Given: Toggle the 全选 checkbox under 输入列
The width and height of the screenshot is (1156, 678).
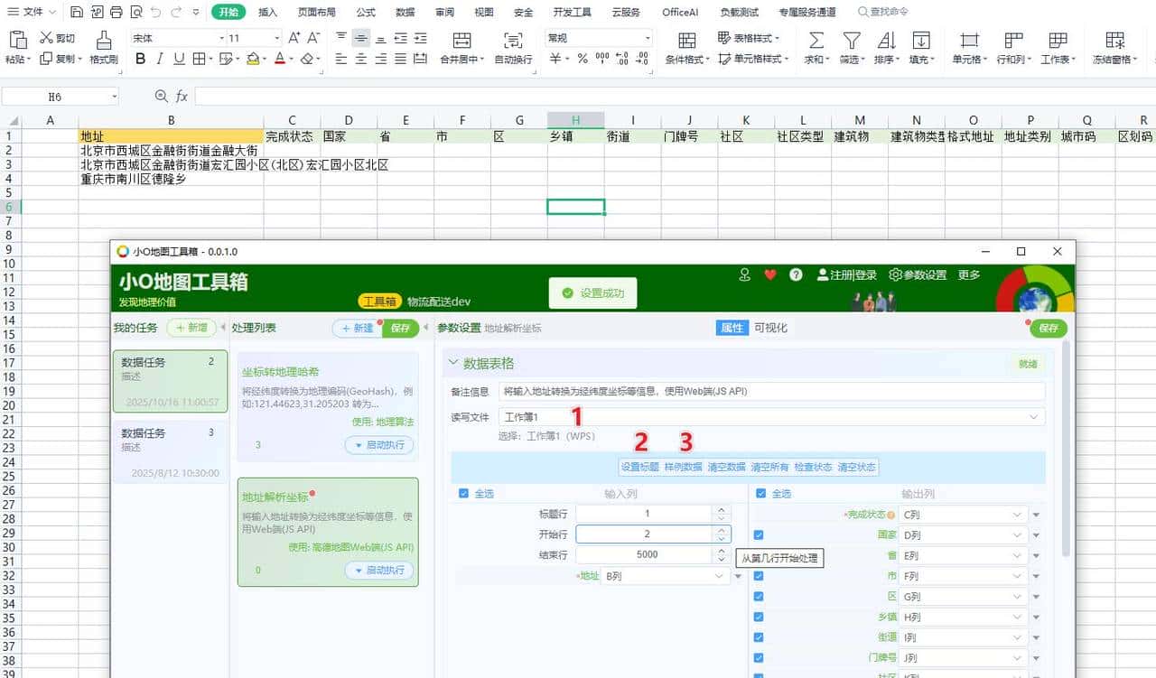Looking at the screenshot, I should [x=464, y=494].
